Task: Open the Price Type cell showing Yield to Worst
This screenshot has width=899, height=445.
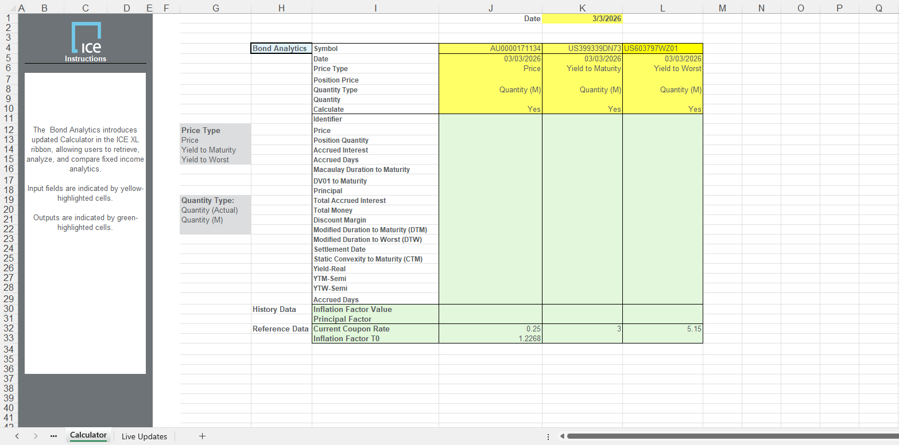Action: (x=662, y=69)
